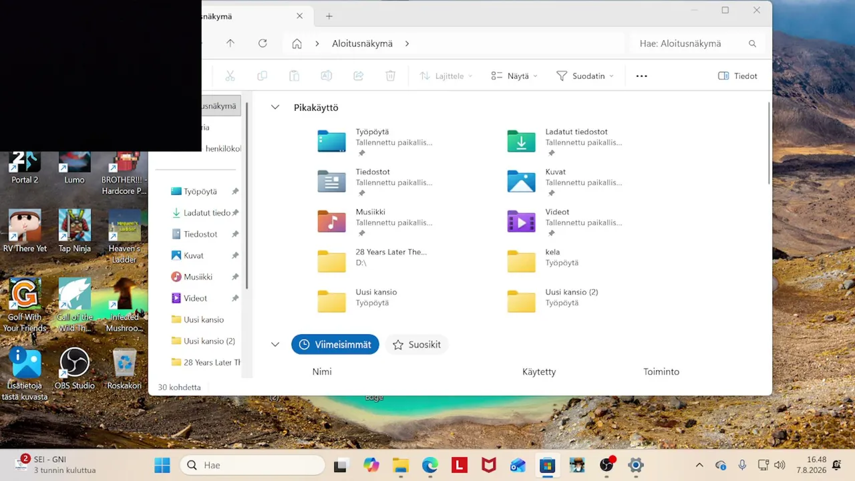The height and width of the screenshot is (481, 855).
Task: Click the Share icon in toolbar
Action: coord(359,76)
